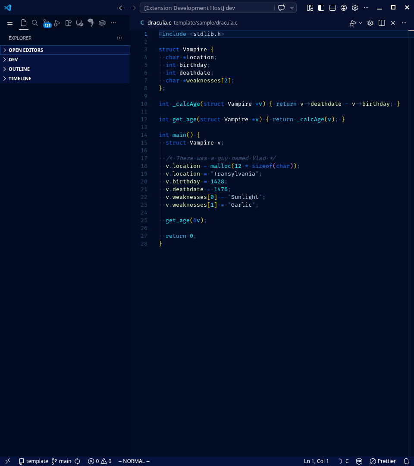Synchronize changes from status bar

[x=78, y=461]
